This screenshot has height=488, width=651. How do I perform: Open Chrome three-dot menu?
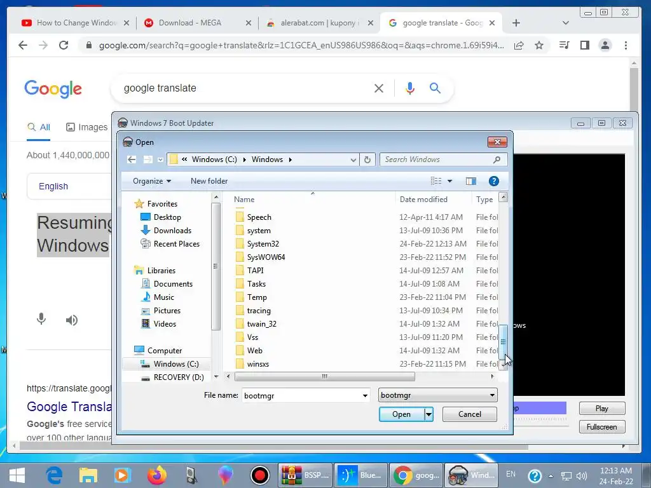(626, 45)
